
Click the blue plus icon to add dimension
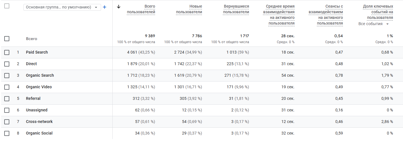click(104, 7)
